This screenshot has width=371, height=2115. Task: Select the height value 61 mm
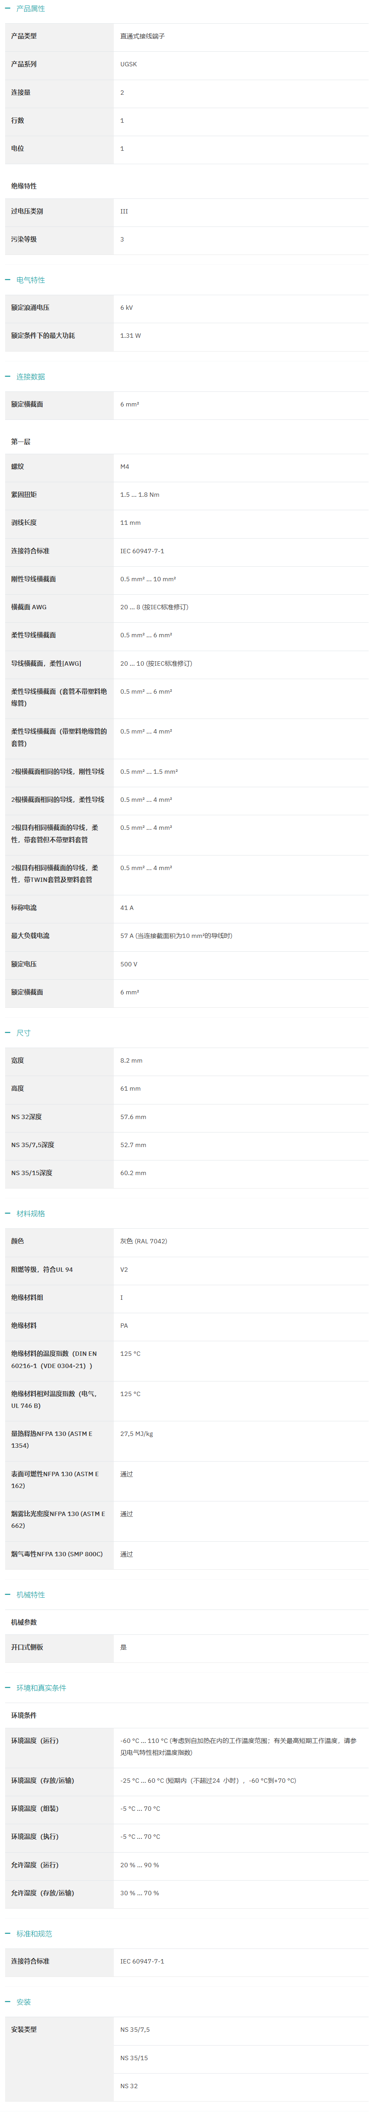pyautogui.click(x=130, y=1088)
